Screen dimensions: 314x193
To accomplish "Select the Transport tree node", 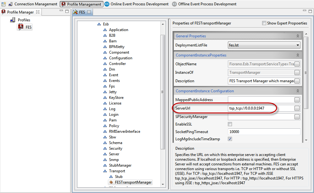I will [117, 171].
